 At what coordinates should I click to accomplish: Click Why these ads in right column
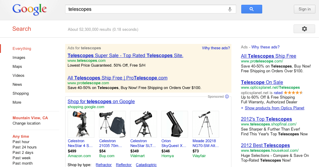pyautogui.click(x=265, y=47)
